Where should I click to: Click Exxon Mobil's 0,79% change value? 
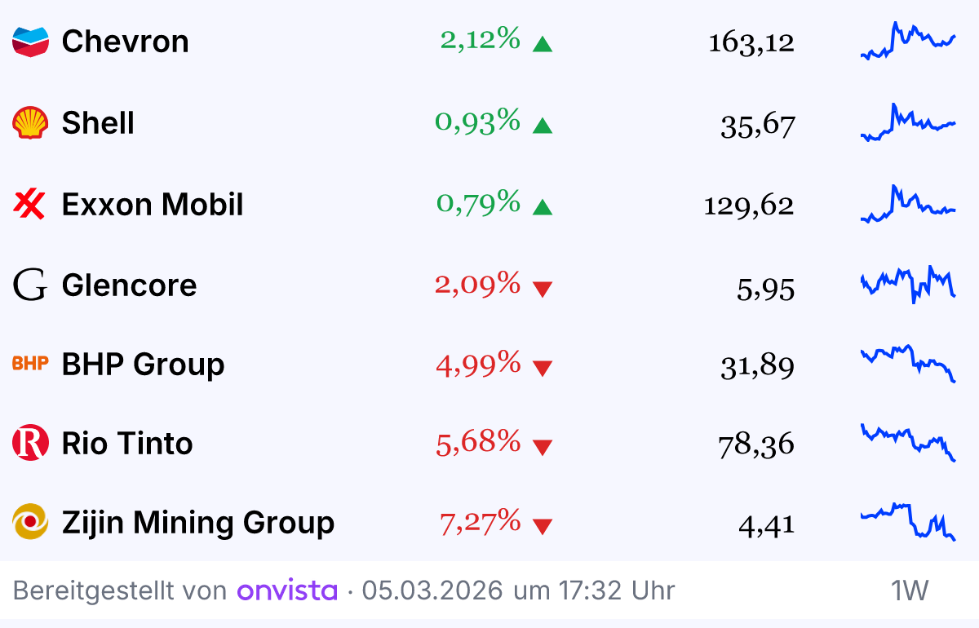tap(478, 202)
